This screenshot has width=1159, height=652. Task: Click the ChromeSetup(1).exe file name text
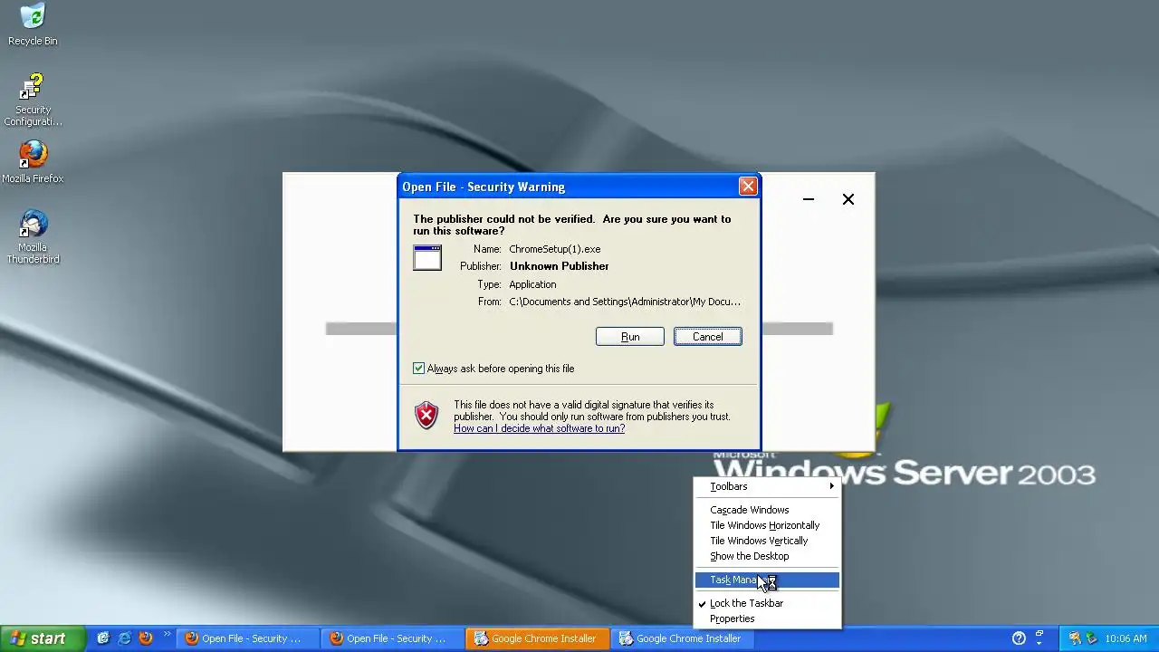tap(554, 249)
